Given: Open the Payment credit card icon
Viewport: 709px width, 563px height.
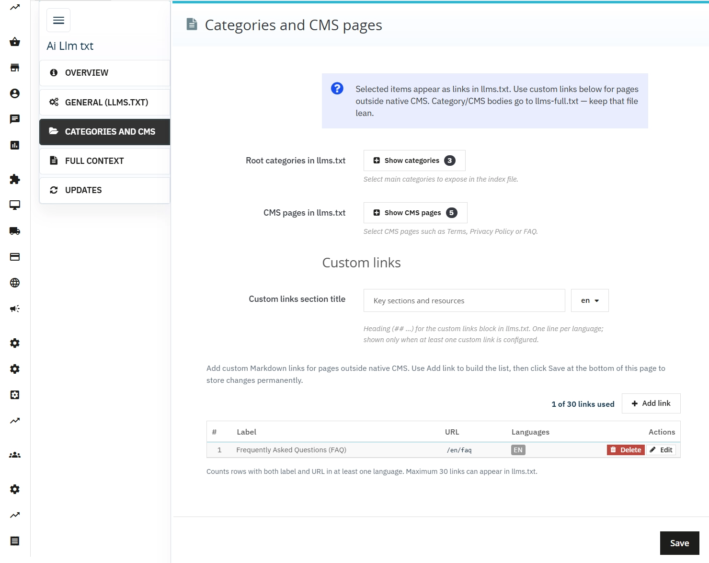Looking at the screenshot, I should [15, 257].
